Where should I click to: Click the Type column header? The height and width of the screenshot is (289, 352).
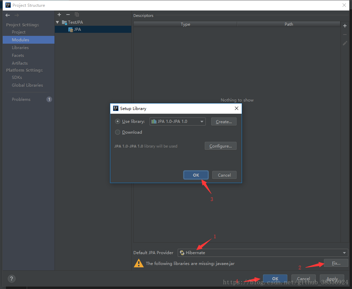tap(185, 24)
